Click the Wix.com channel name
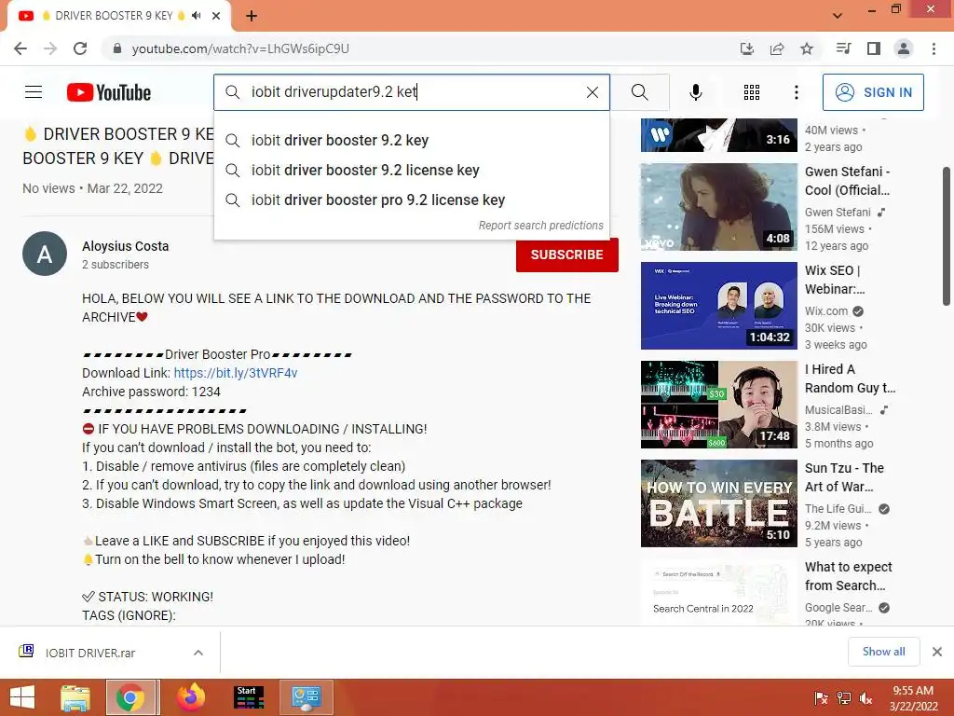 (826, 311)
